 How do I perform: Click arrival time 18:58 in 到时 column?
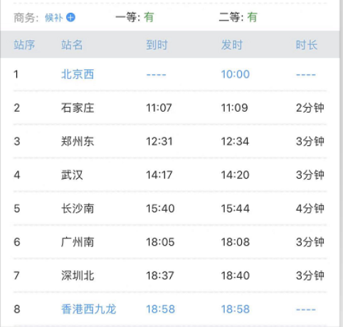click(x=161, y=309)
